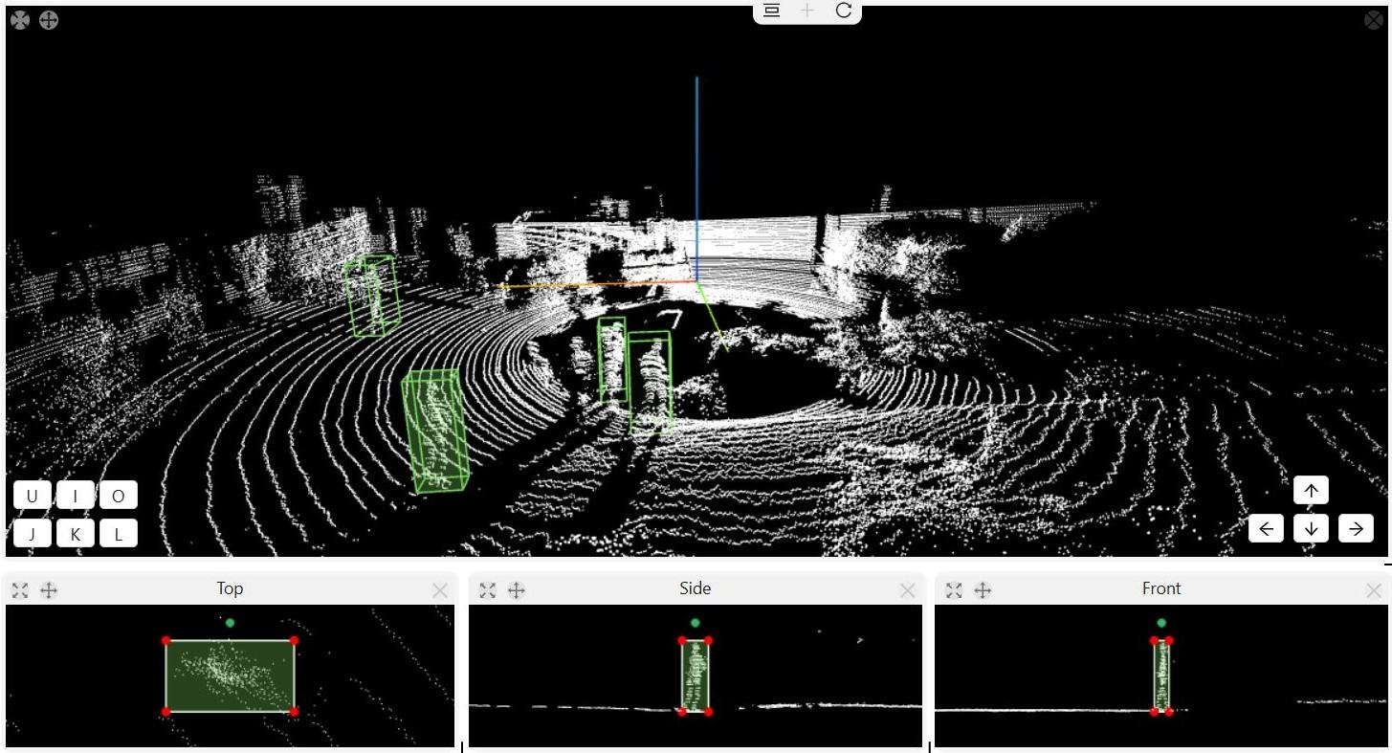
Task: Click the bottom-right red corner handle in Top view
Action: [x=294, y=712]
